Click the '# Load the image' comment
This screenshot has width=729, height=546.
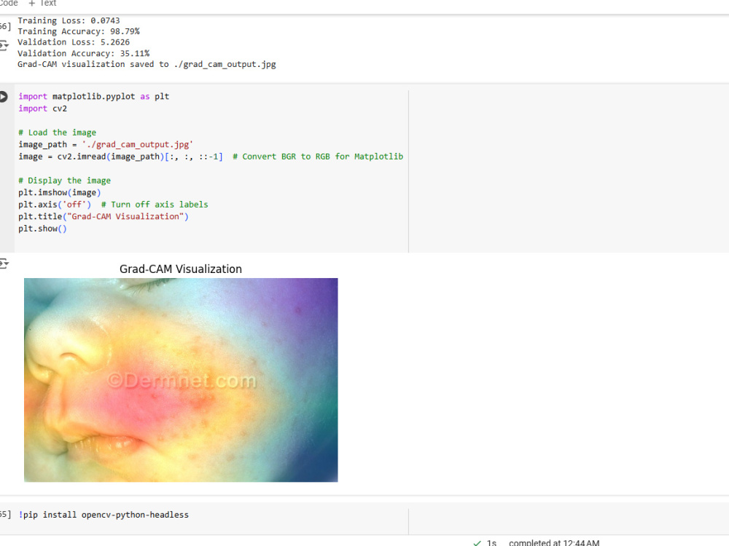pos(57,132)
